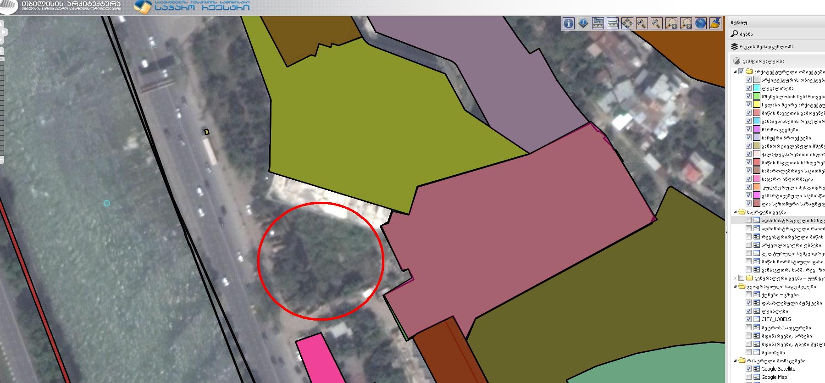The width and height of the screenshot is (825, 383).
Task: Click the layer icon beside მეტროს სადგურები
Action: [x=757, y=327]
